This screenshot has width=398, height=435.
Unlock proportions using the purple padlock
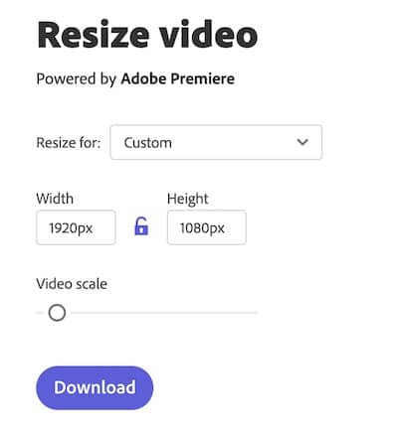[141, 226]
